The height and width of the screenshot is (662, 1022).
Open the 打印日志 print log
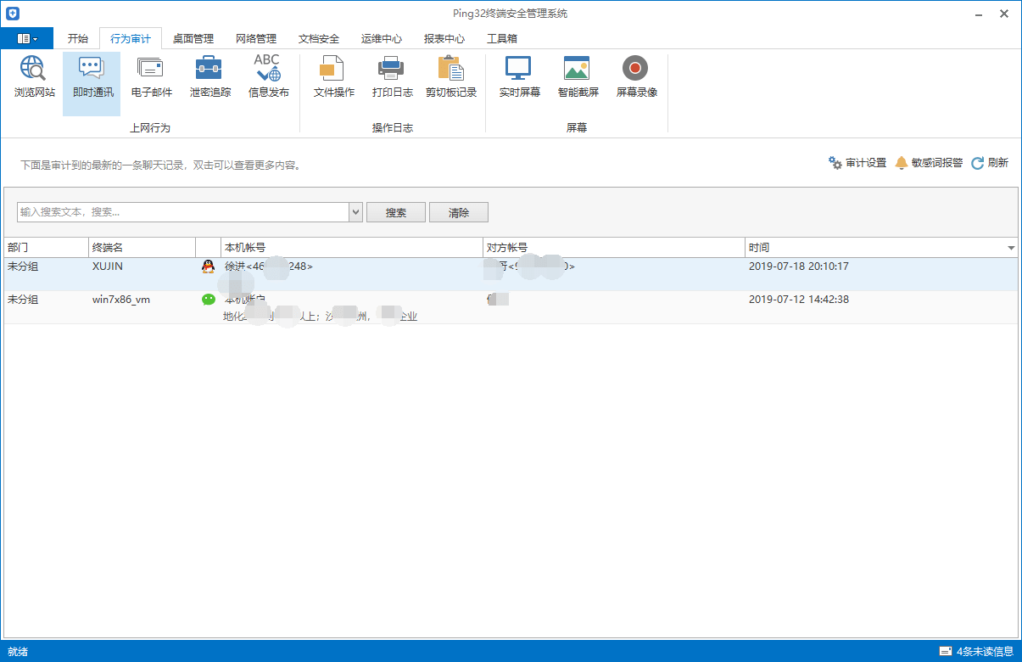[x=392, y=77]
